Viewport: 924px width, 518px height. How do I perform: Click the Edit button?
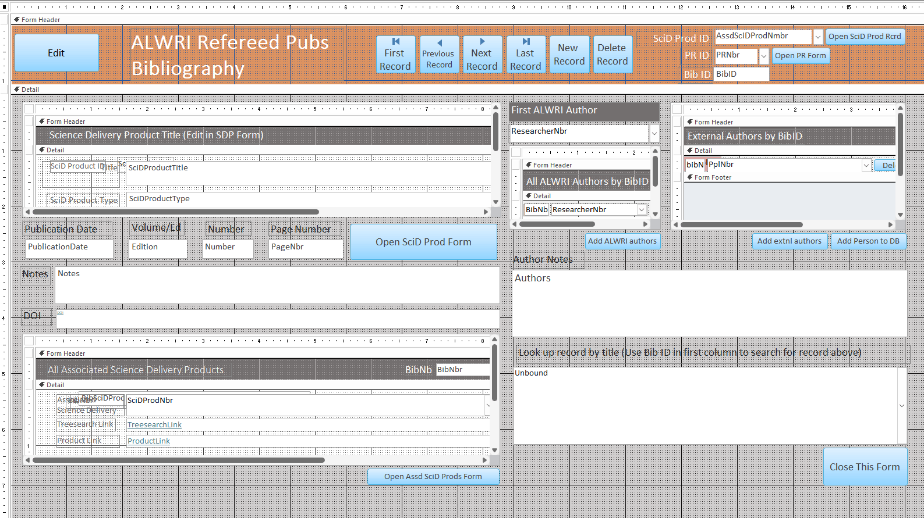click(x=56, y=53)
